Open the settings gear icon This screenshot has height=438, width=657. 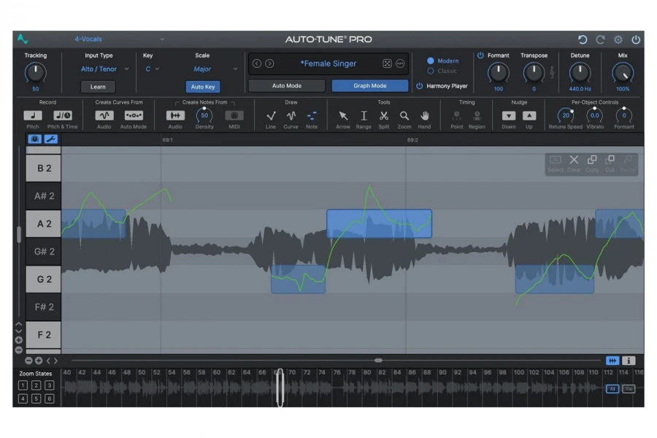point(618,39)
